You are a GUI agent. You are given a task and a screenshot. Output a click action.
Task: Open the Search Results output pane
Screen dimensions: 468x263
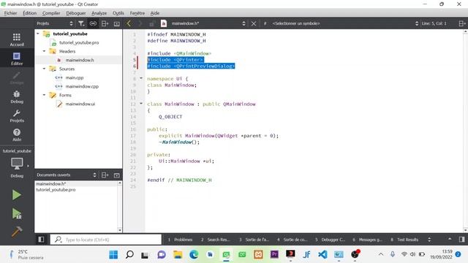pos(215,240)
